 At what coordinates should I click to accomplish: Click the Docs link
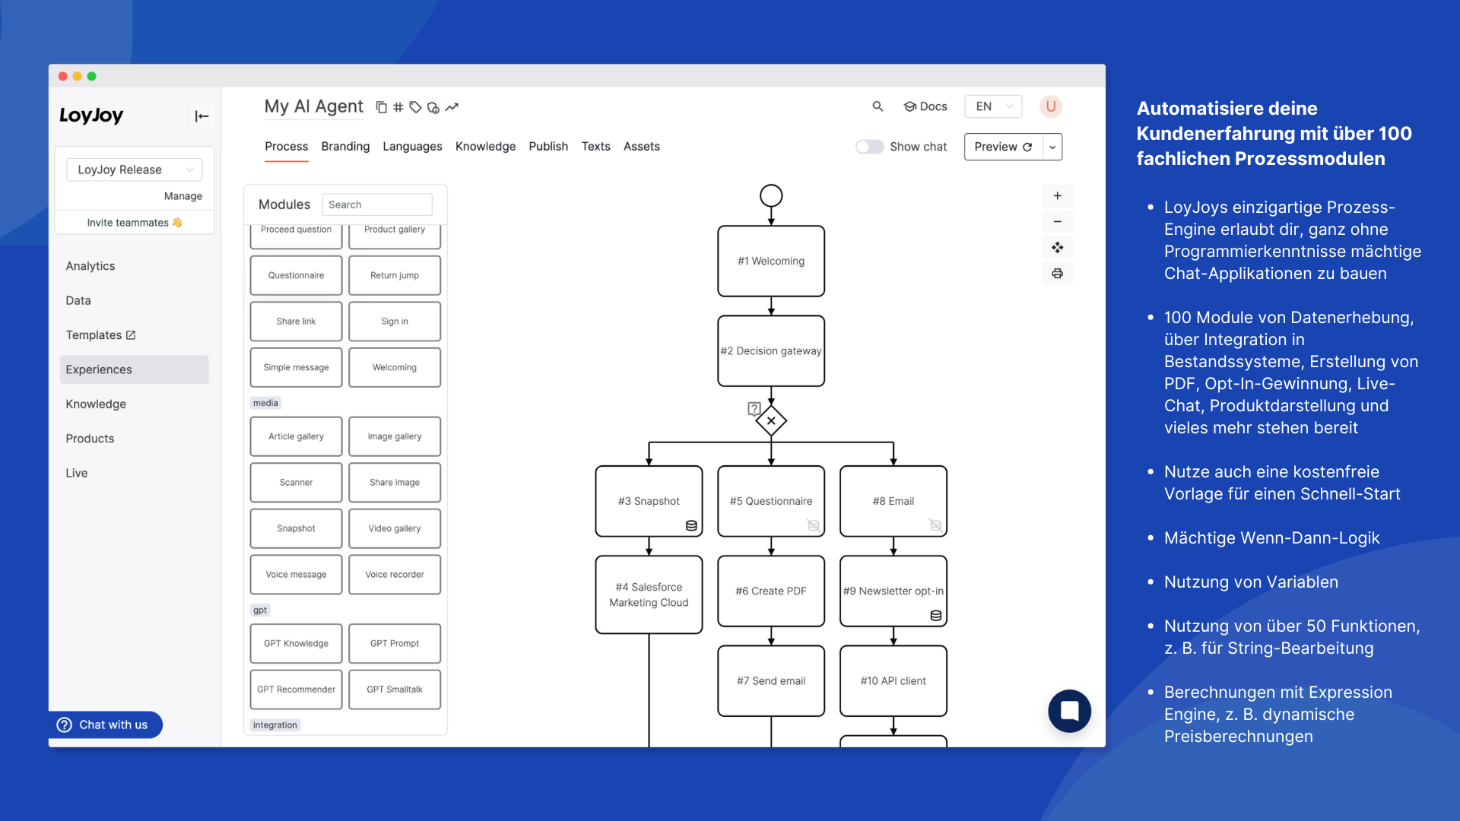[925, 106]
